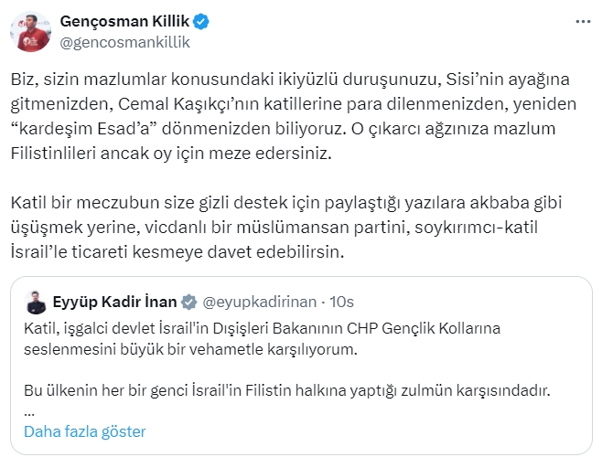Visit the @gencosmankillik handle

click(124, 42)
